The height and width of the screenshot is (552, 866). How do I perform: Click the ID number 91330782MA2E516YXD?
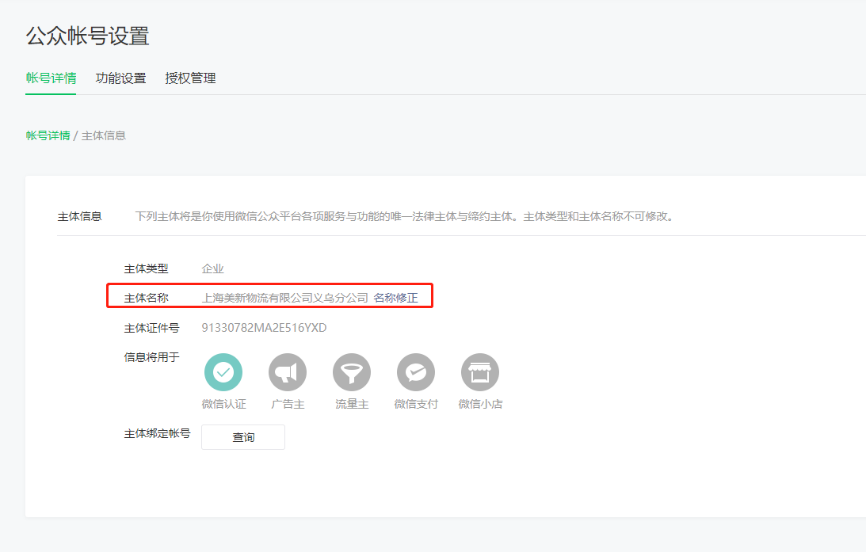tap(264, 328)
